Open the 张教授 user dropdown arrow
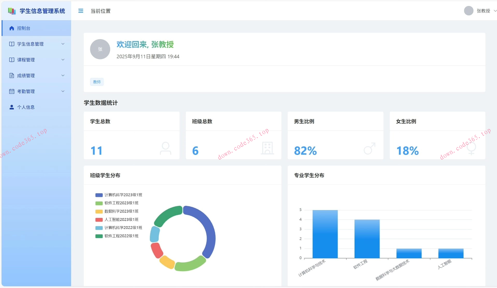The image size is (497, 288). (495, 11)
